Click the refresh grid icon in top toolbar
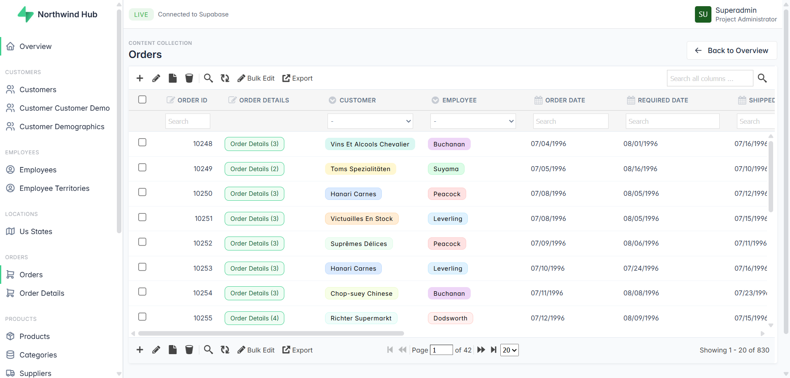 (225, 78)
